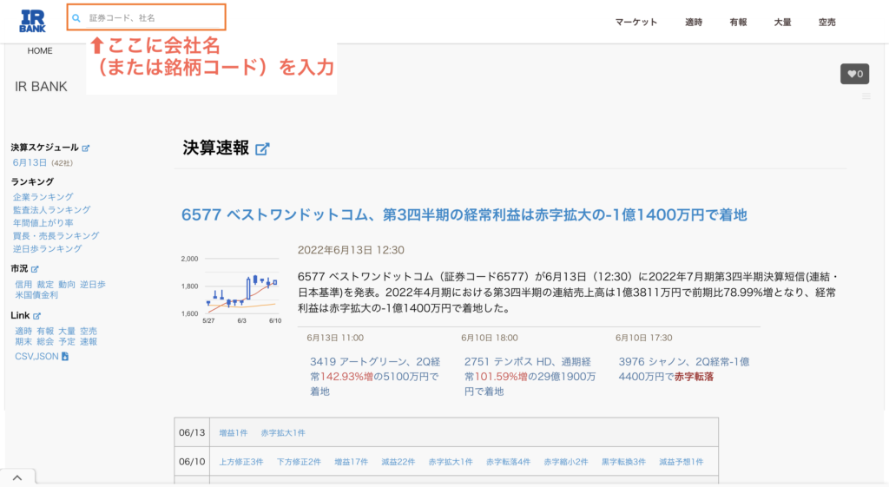889x487 pixels.
Task: Open the 3976 シャノン news item
Action: pos(684,369)
